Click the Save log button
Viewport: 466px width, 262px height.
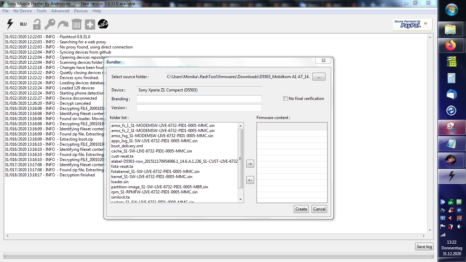pos(424,247)
